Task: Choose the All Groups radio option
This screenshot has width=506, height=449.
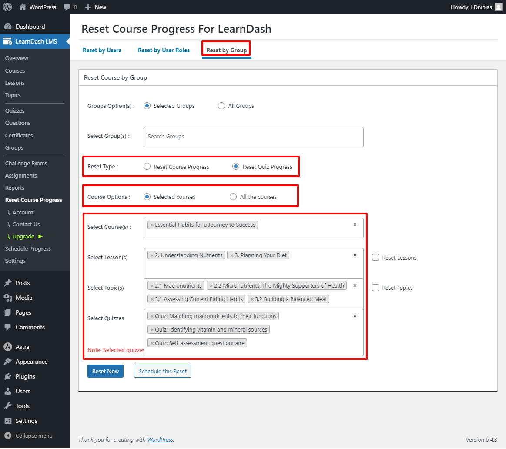Action: coord(221,106)
